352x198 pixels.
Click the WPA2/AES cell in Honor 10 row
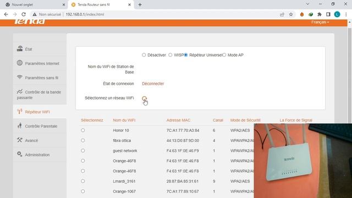point(240,130)
